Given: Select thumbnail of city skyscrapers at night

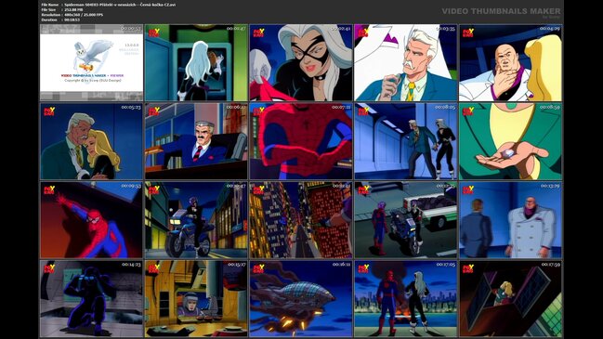Looking at the screenshot, I should tap(301, 220).
